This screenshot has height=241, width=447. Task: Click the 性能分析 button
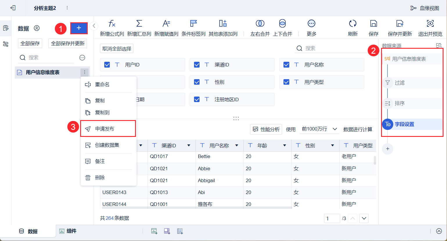pos(266,129)
